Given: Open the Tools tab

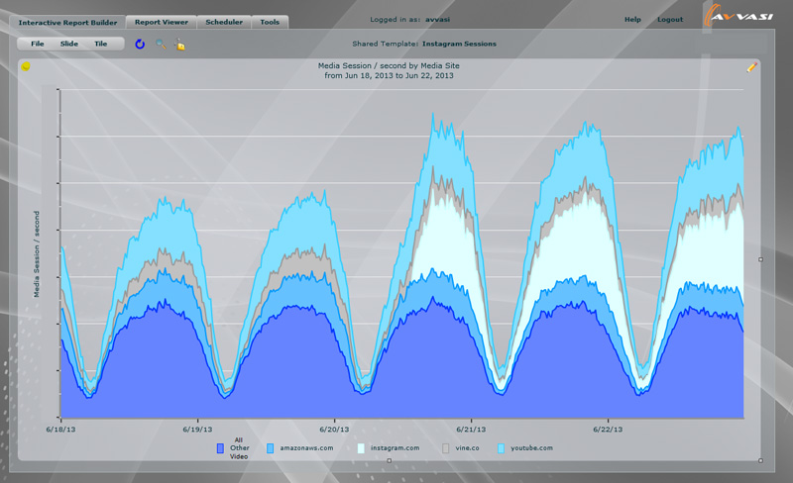Looking at the screenshot, I should tap(270, 22).
